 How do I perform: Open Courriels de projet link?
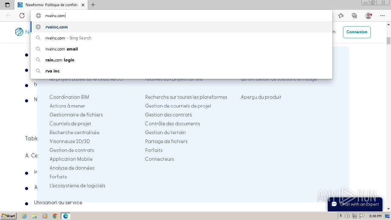[x=70, y=123]
